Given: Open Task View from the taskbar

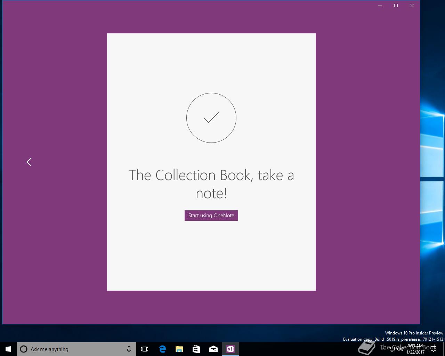Looking at the screenshot, I should (145, 349).
